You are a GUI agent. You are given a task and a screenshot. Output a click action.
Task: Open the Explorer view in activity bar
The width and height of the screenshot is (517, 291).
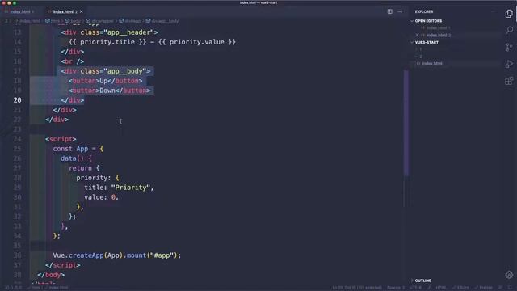[x=509, y=14]
